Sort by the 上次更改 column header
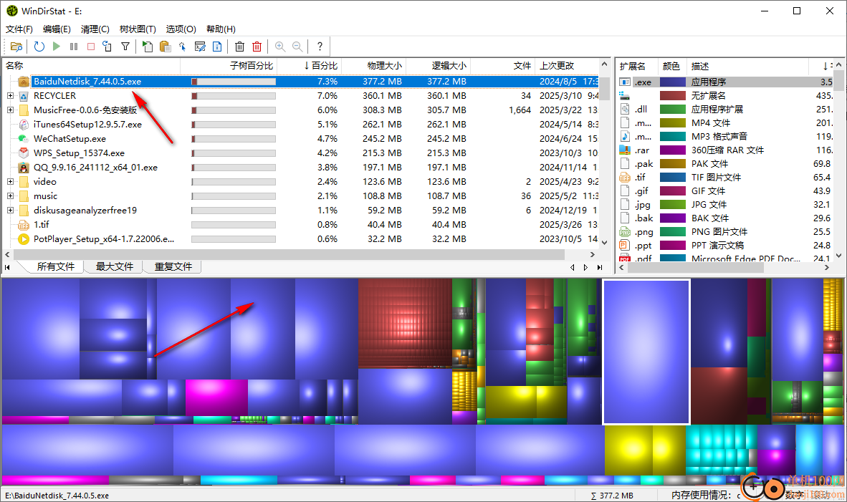847x502 pixels. click(x=568, y=66)
